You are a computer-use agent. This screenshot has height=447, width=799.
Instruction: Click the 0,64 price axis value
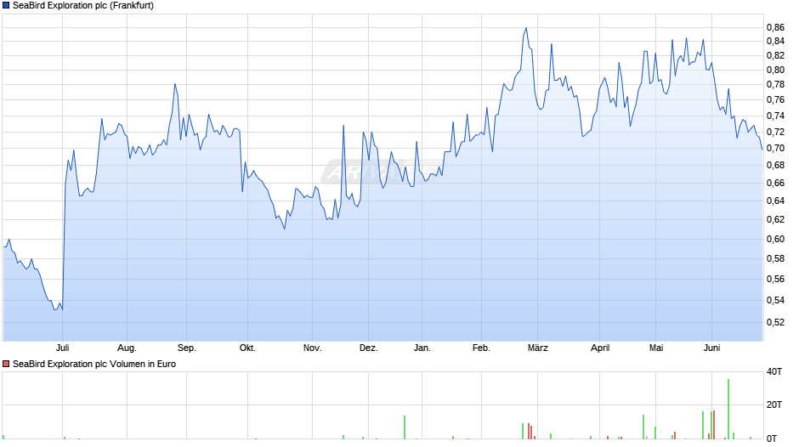pos(775,201)
